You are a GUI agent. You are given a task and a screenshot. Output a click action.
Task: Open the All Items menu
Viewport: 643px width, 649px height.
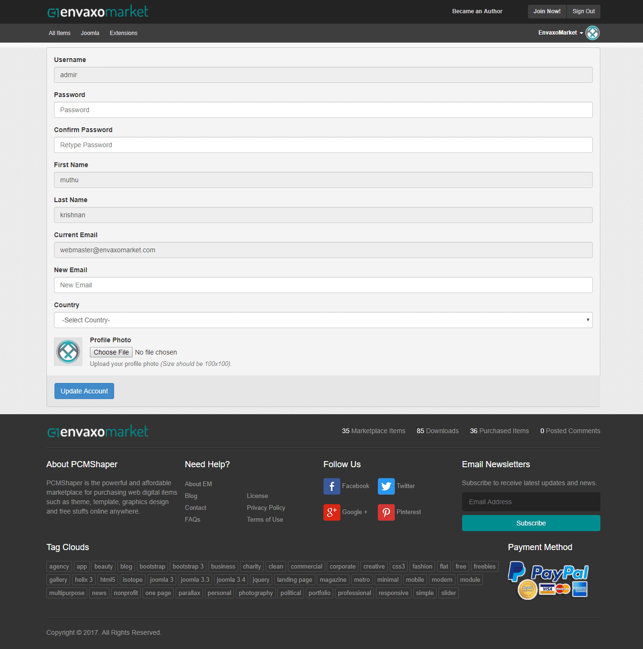[60, 33]
